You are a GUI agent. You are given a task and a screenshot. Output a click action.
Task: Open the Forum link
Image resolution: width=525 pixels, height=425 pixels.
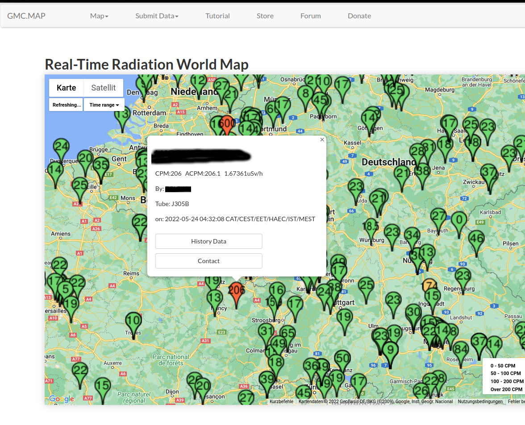[311, 16]
